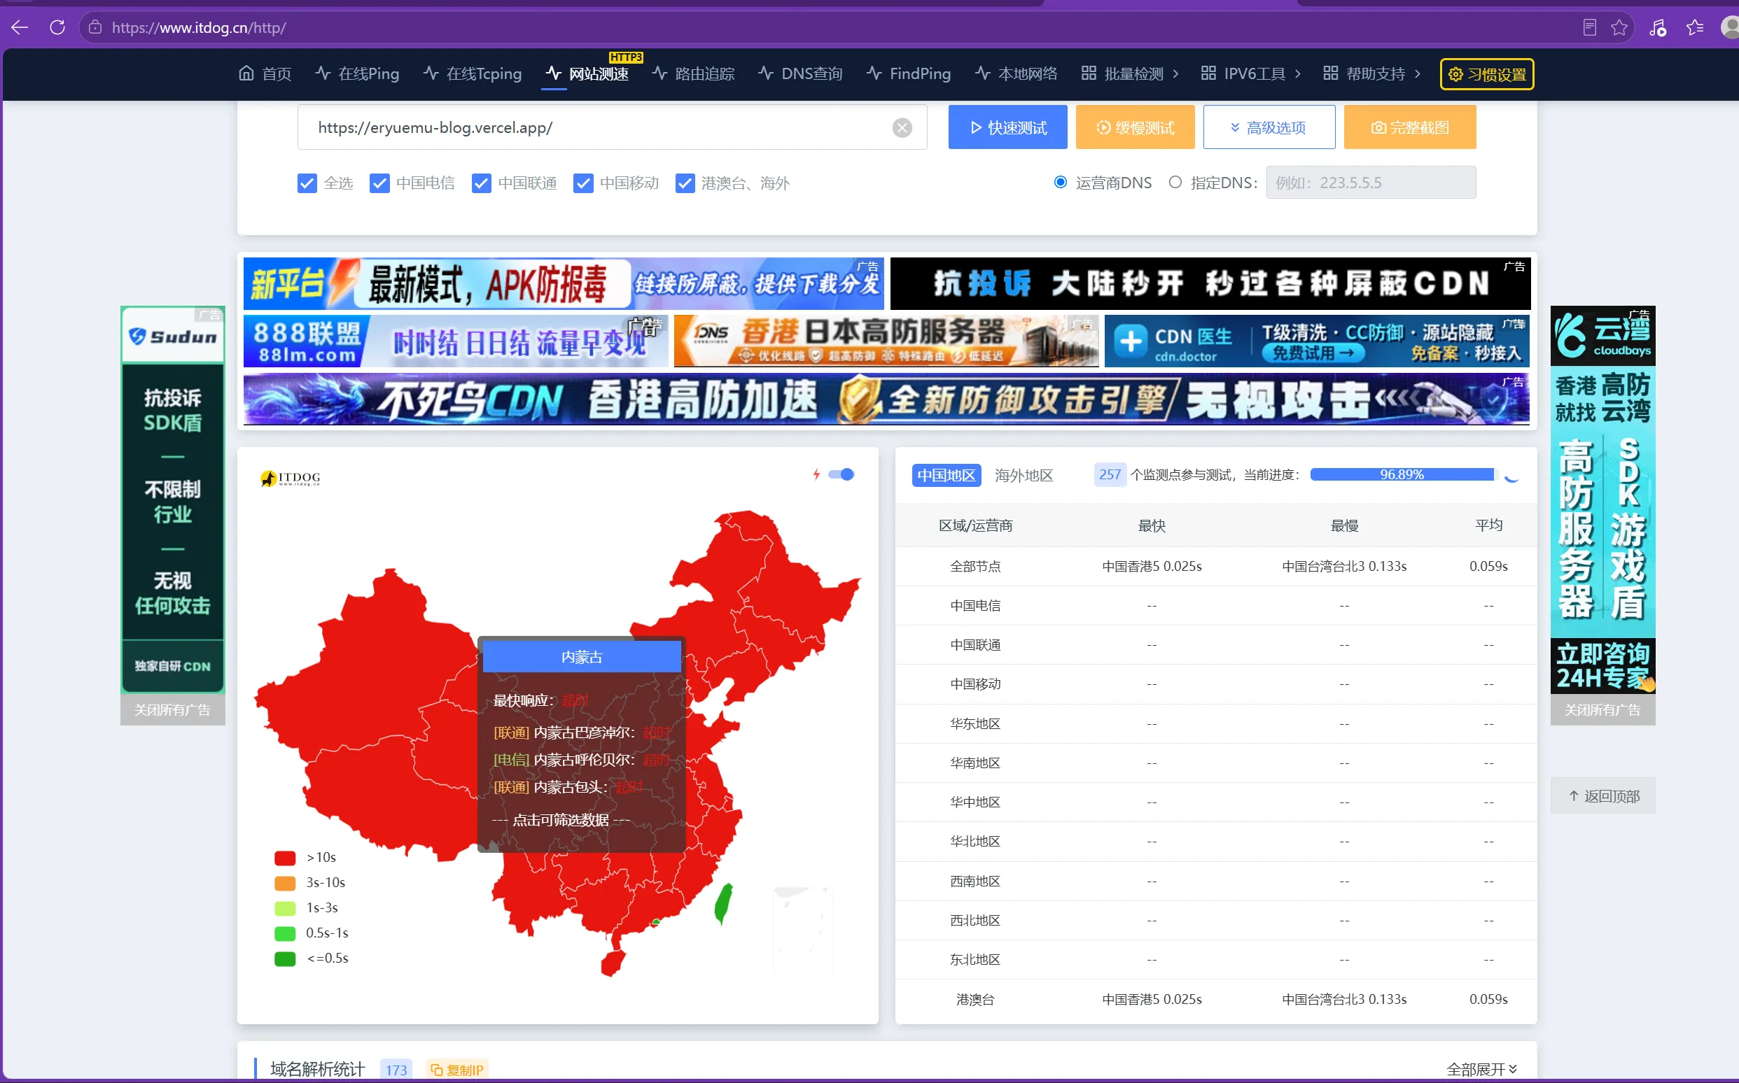
Task: Uncheck 中国联通 checkbox
Action: coord(481,183)
